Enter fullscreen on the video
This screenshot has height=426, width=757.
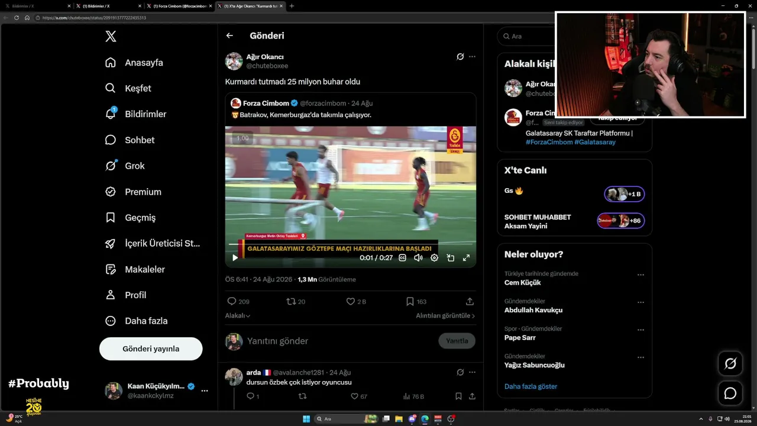[x=466, y=257]
